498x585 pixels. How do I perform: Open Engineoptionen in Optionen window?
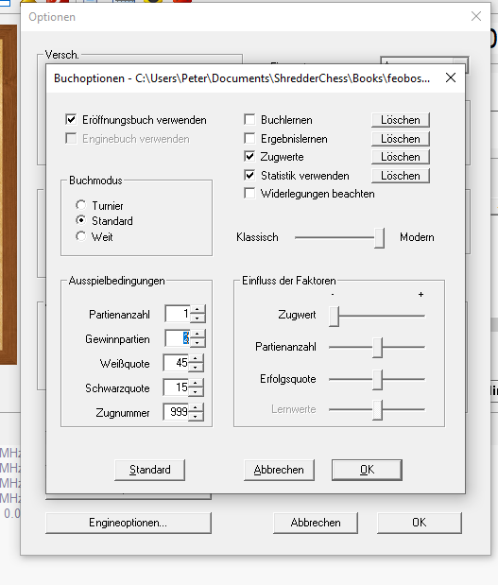pyautogui.click(x=129, y=523)
